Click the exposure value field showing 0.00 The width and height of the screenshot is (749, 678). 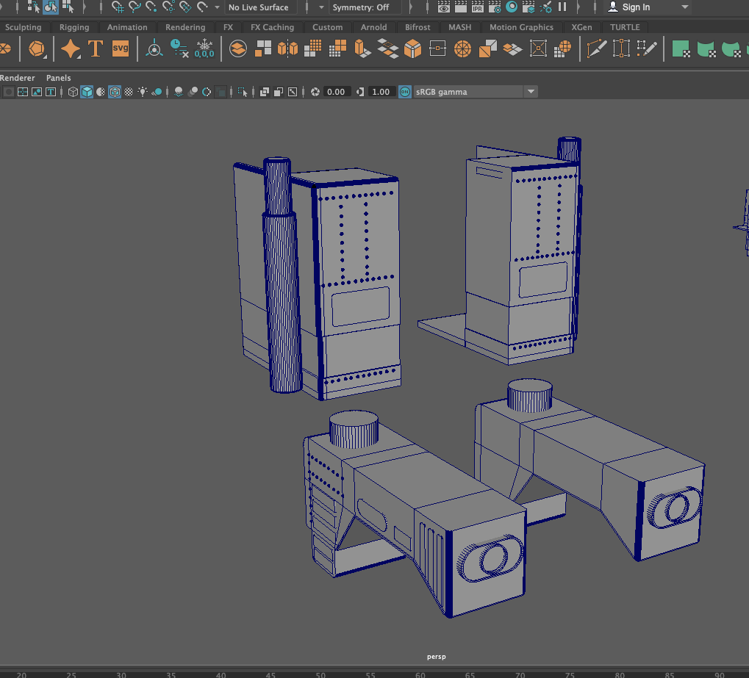click(x=336, y=92)
